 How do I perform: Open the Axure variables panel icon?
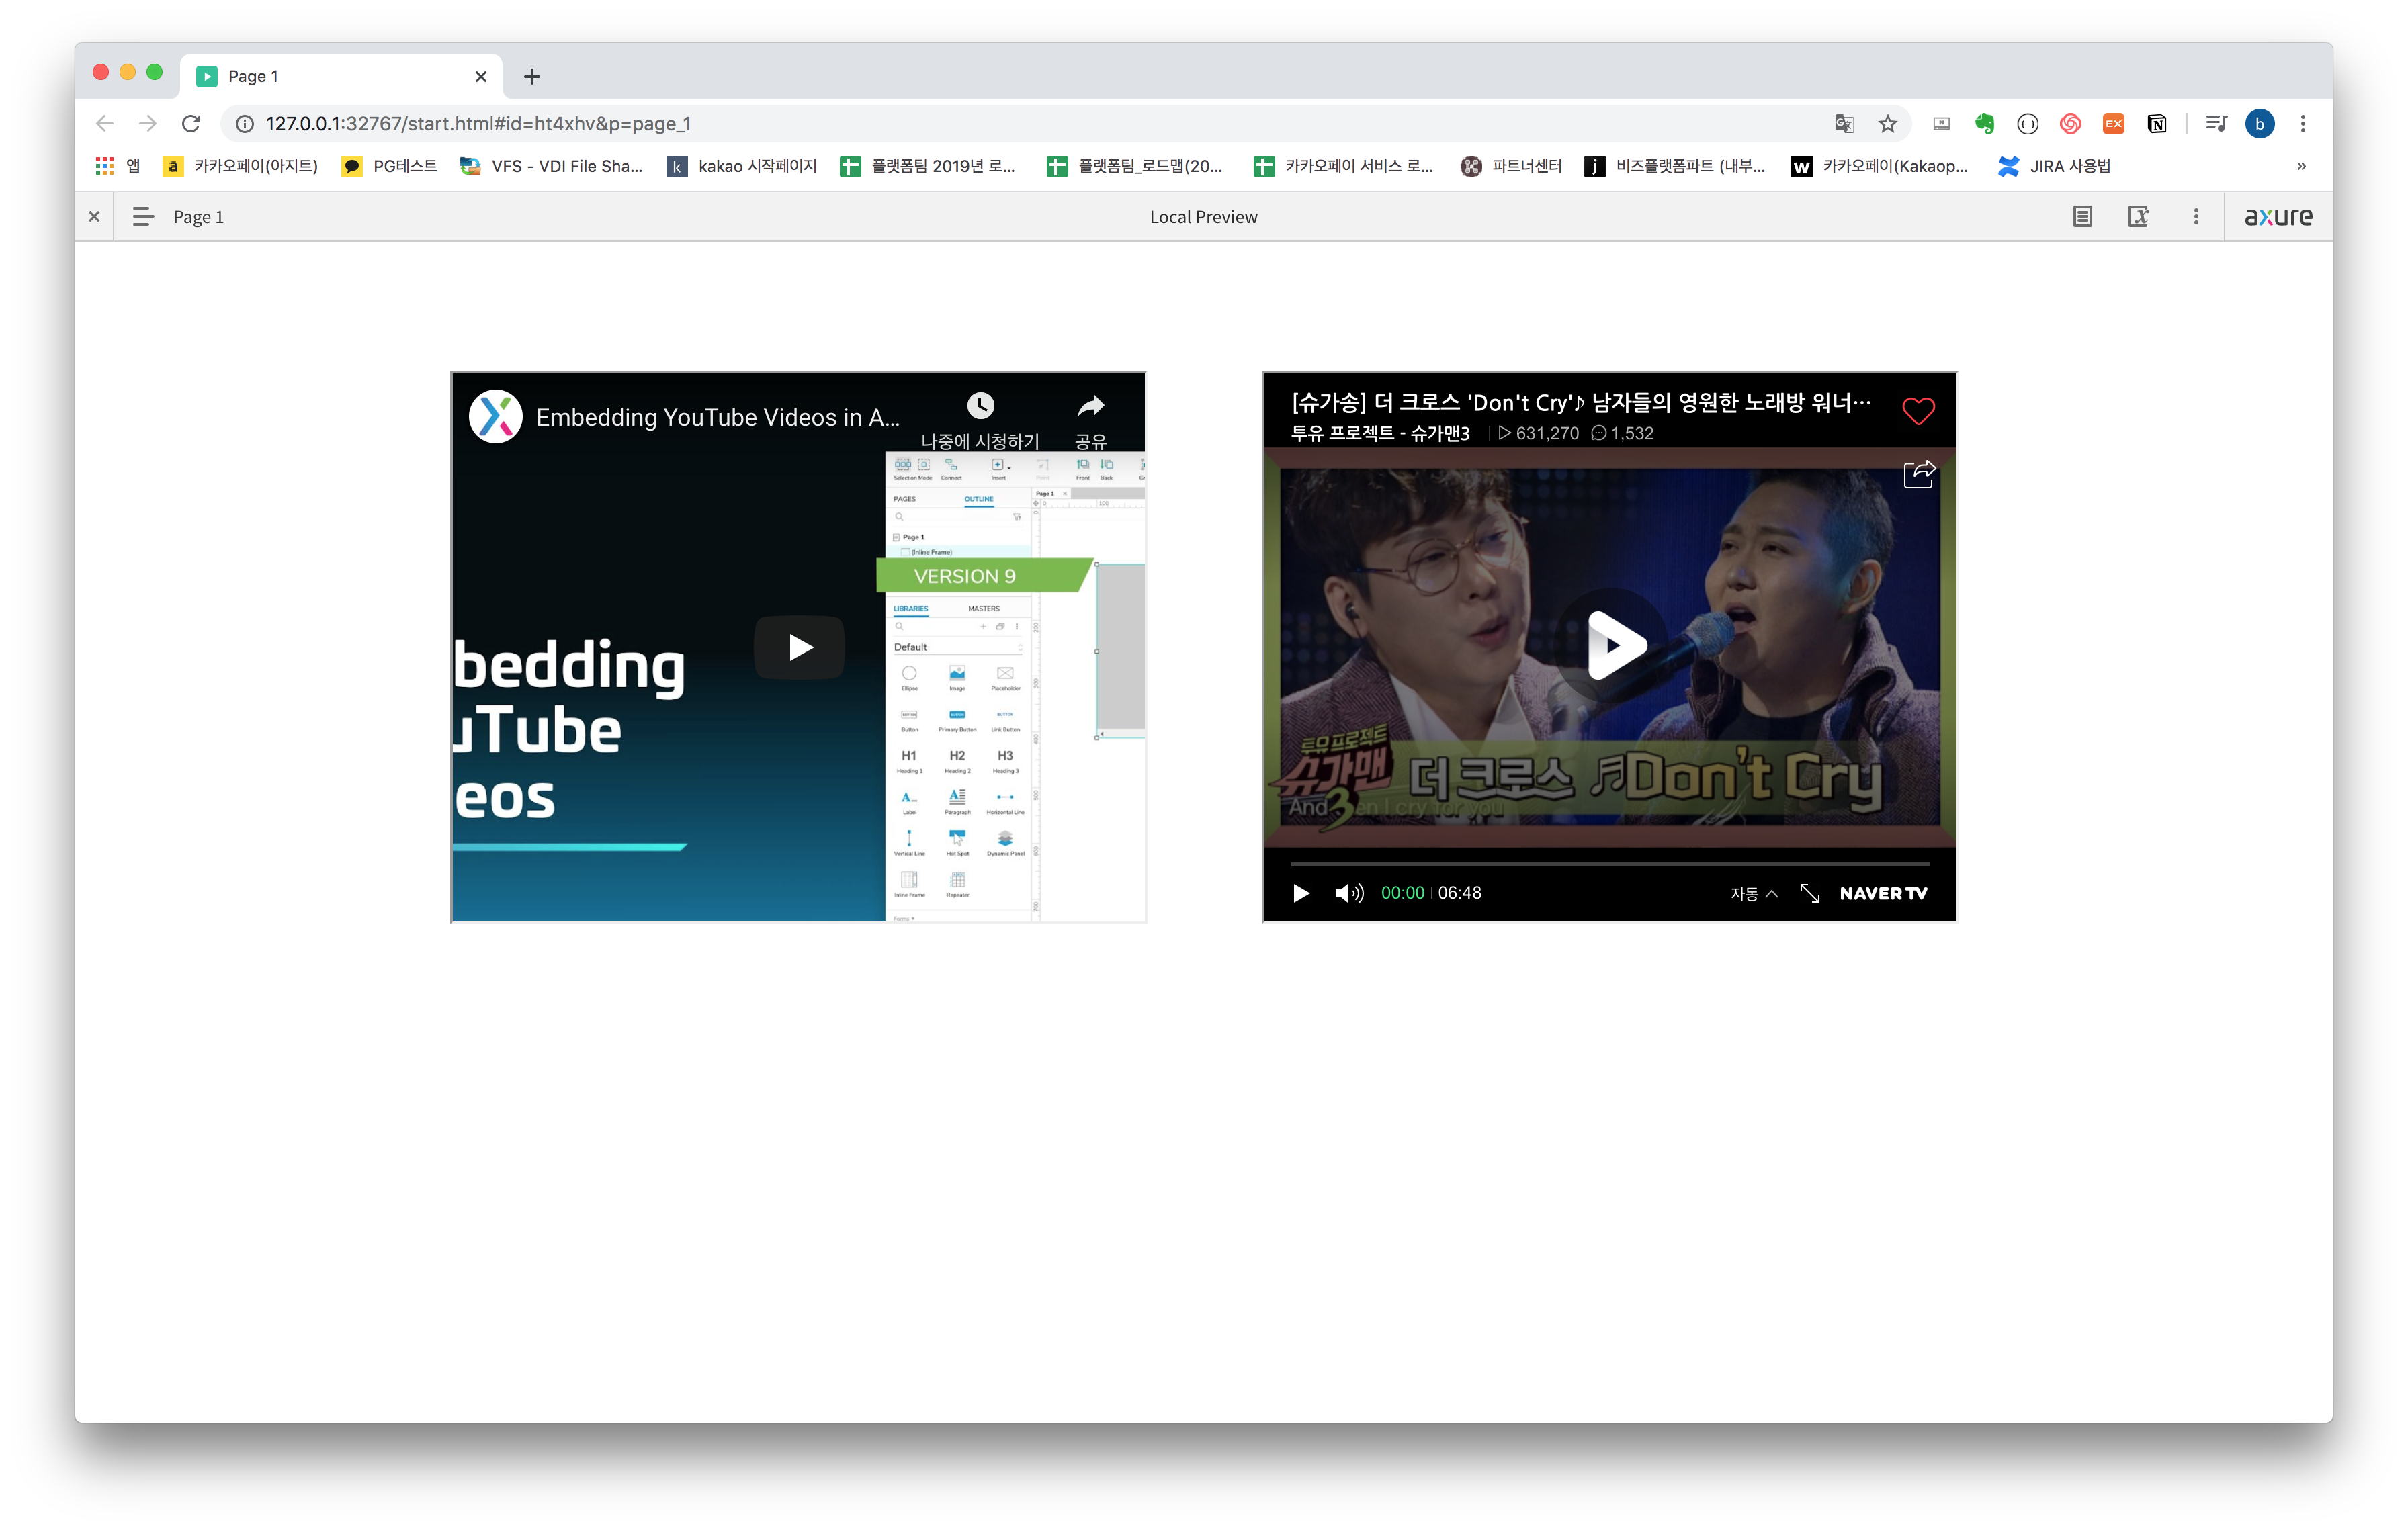(2138, 217)
